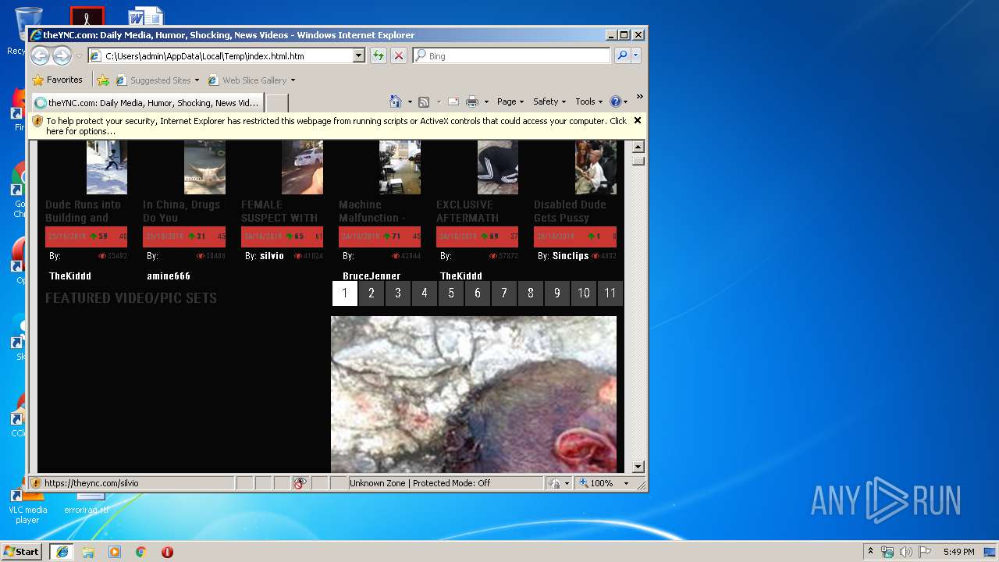This screenshot has width=999, height=562.
Task: Click the Add to Favorites Bar icon
Action: point(103,80)
